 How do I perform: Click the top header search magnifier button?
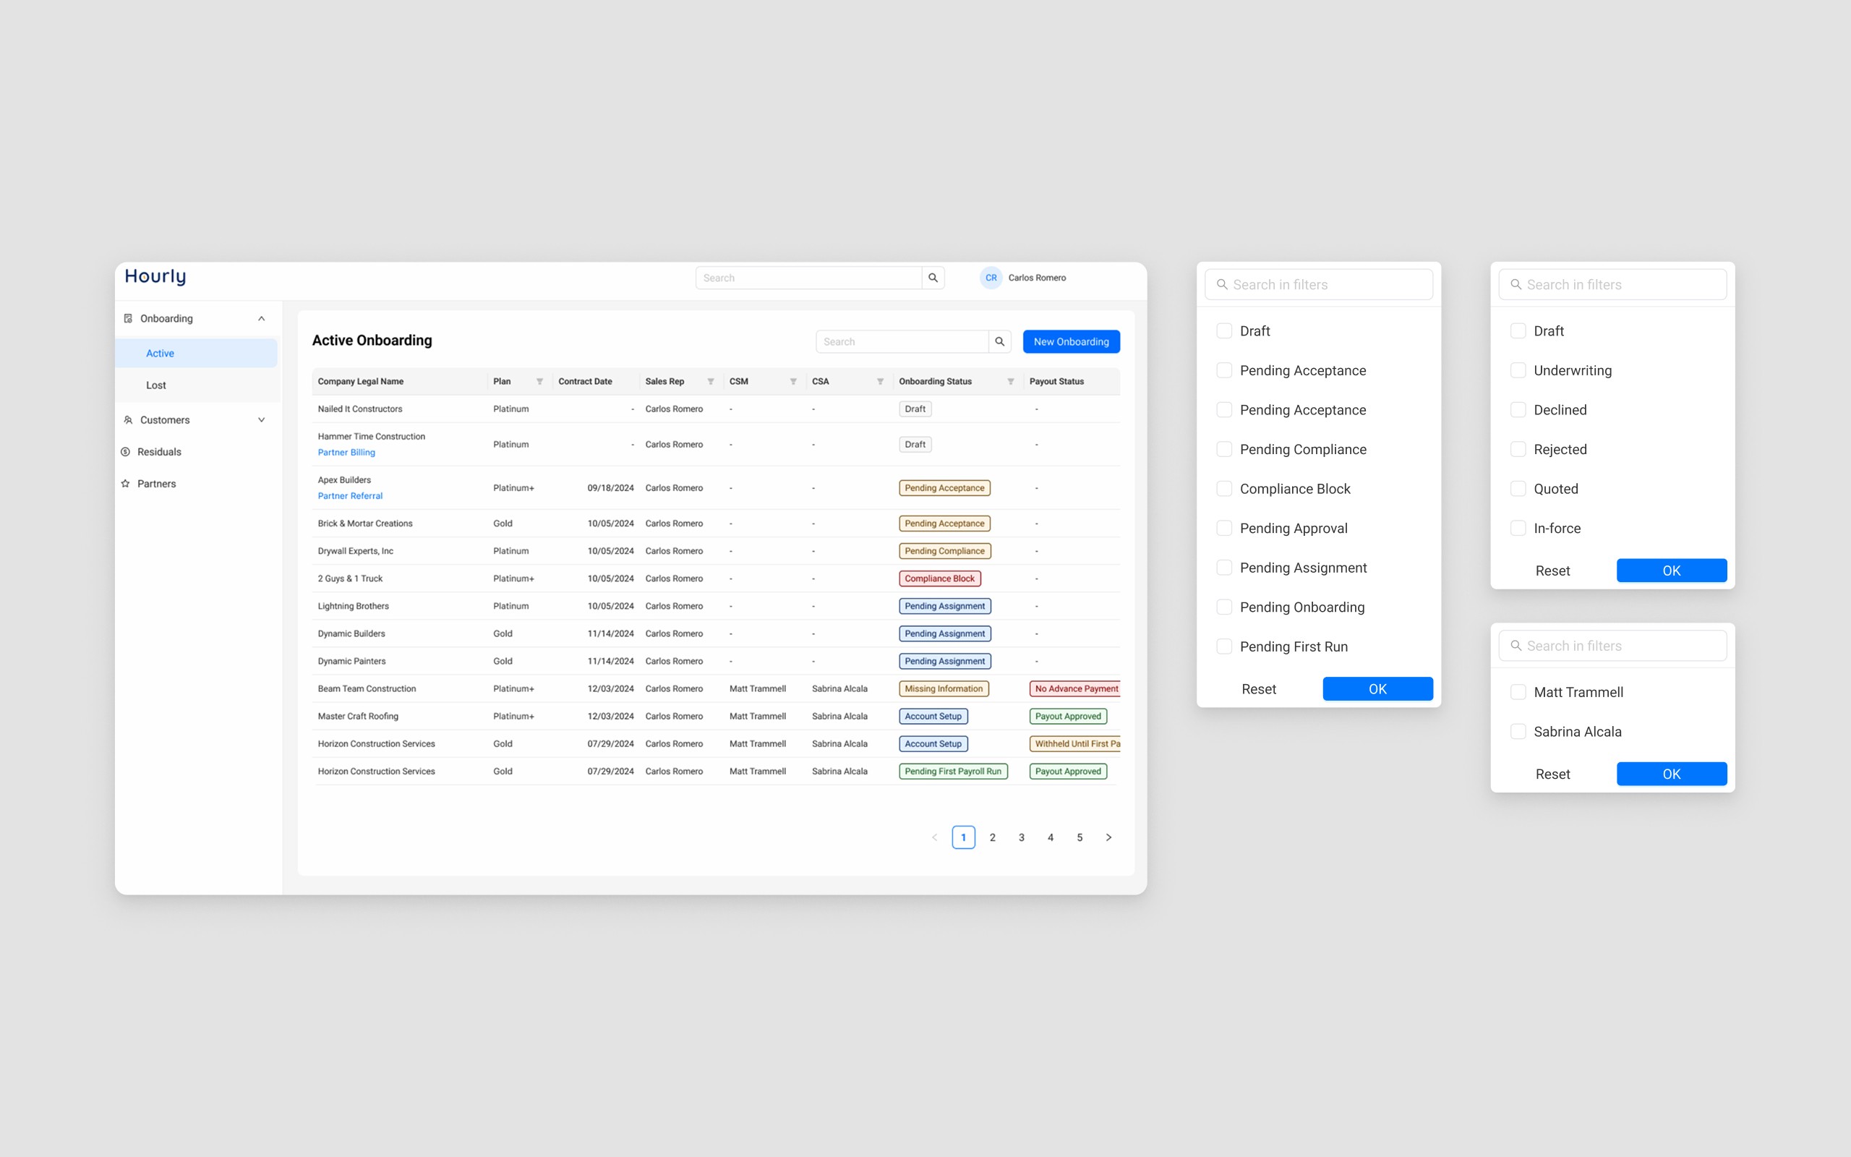(x=933, y=278)
